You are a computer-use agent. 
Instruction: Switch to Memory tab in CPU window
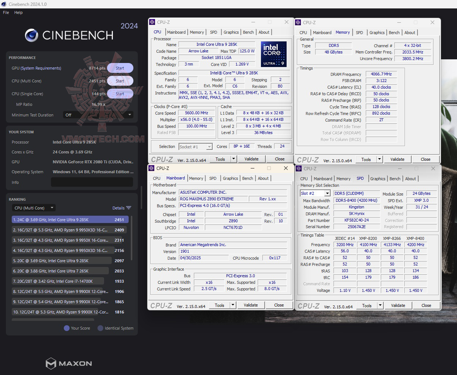pyautogui.click(x=197, y=32)
